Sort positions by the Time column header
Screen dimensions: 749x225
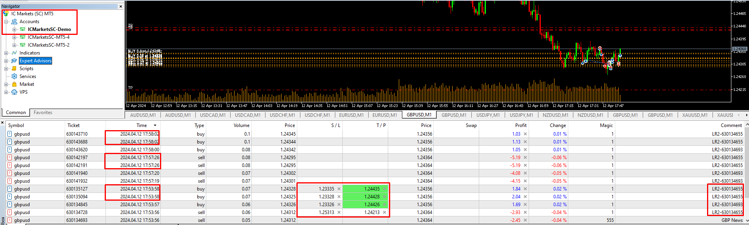click(142, 125)
